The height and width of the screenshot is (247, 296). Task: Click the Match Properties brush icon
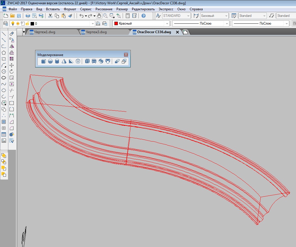[70, 16]
